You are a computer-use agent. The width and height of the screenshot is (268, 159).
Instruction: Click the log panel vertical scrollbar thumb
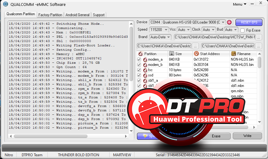[131, 54]
